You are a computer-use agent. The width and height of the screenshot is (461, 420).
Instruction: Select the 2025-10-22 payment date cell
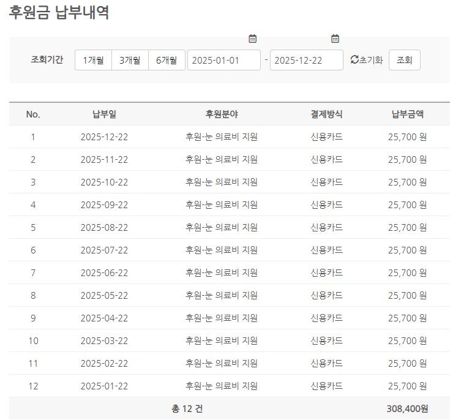[x=104, y=182]
